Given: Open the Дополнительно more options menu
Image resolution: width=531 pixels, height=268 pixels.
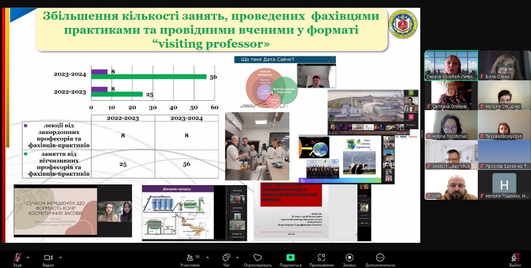Looking at the screenshot, I should 380,259.
